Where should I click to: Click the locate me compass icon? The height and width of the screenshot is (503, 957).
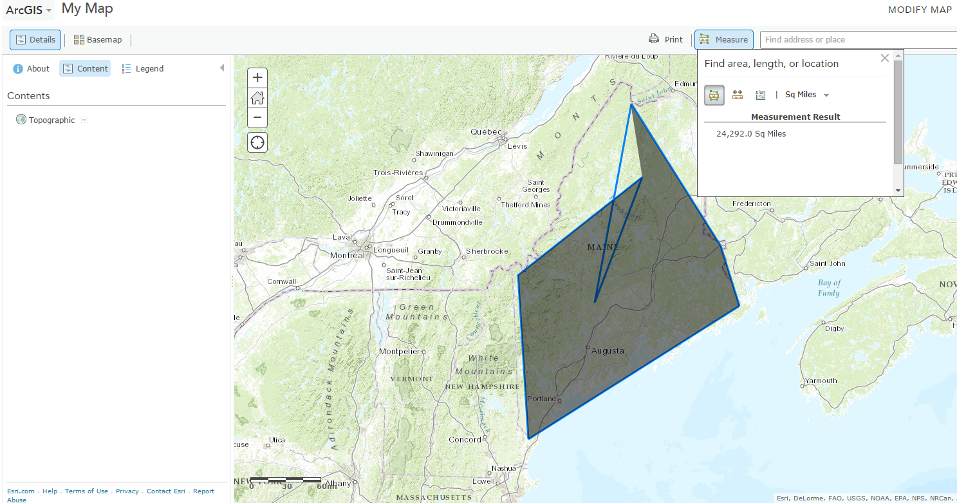tap(257, 142)
